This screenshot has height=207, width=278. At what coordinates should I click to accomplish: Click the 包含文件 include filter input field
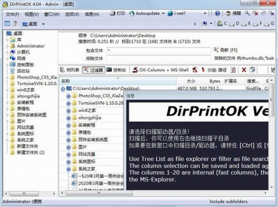[158, 50]
